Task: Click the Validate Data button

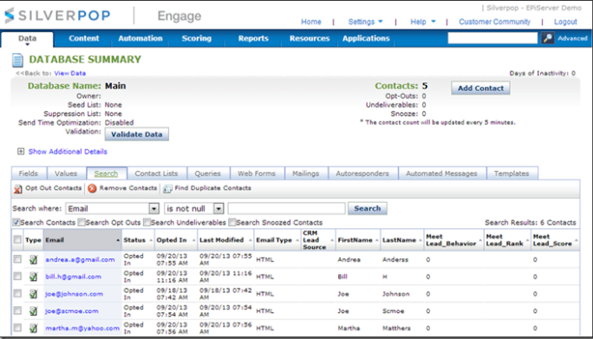Action: click(136, 134)
